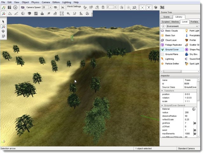Add a Basic Sun object
The image size is (205, 155).
(x=170, y=35)
